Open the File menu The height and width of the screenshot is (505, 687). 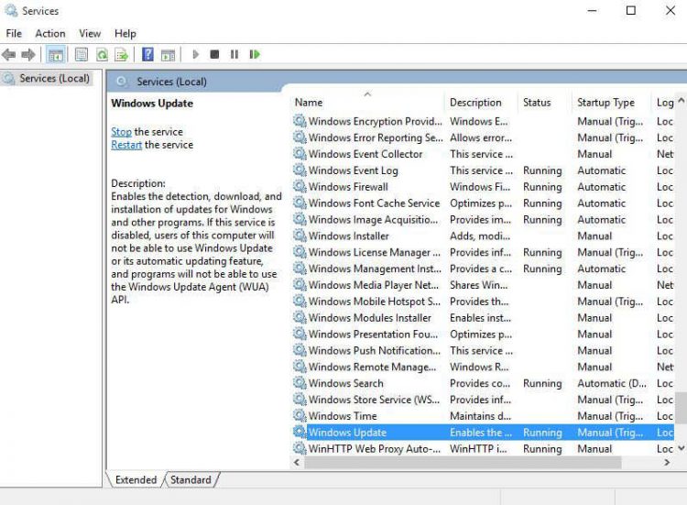14,34
